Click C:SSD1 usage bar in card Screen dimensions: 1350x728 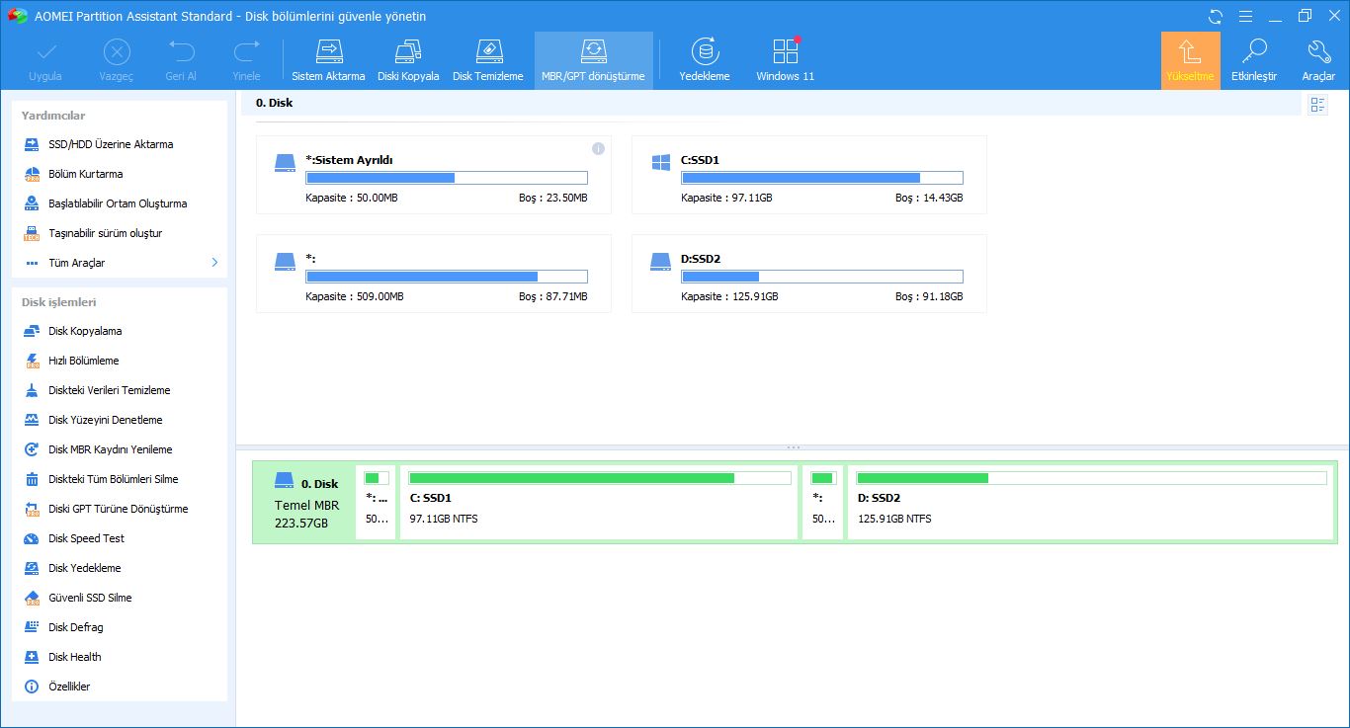(x=822, y=178)
